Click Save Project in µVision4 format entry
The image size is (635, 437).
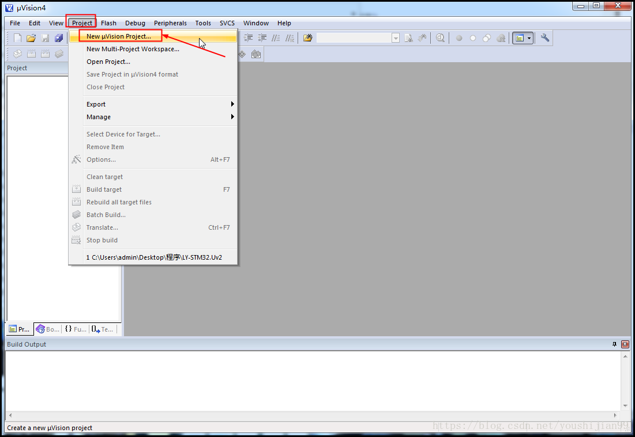pyautogui.click(x=153, y=74)
